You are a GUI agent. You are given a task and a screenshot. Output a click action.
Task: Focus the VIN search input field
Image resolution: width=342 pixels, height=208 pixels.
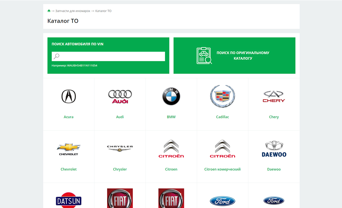[x=108, y=56]
